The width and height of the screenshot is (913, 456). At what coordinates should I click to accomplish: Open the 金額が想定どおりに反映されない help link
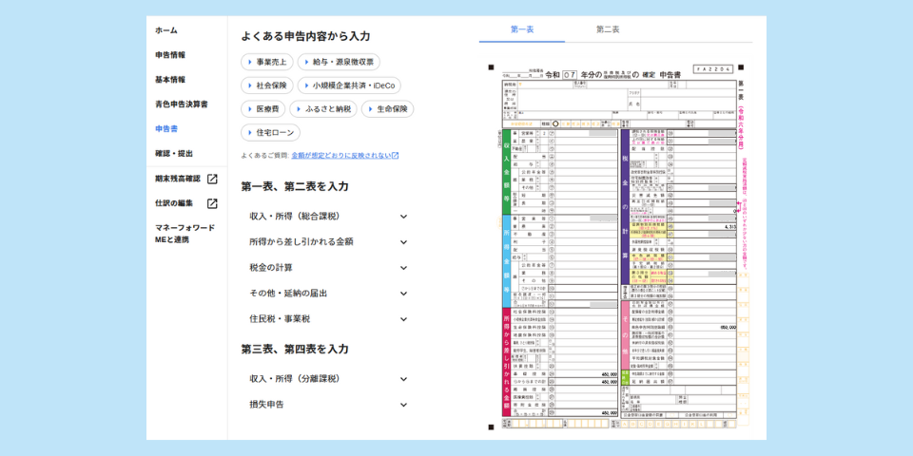340,155
